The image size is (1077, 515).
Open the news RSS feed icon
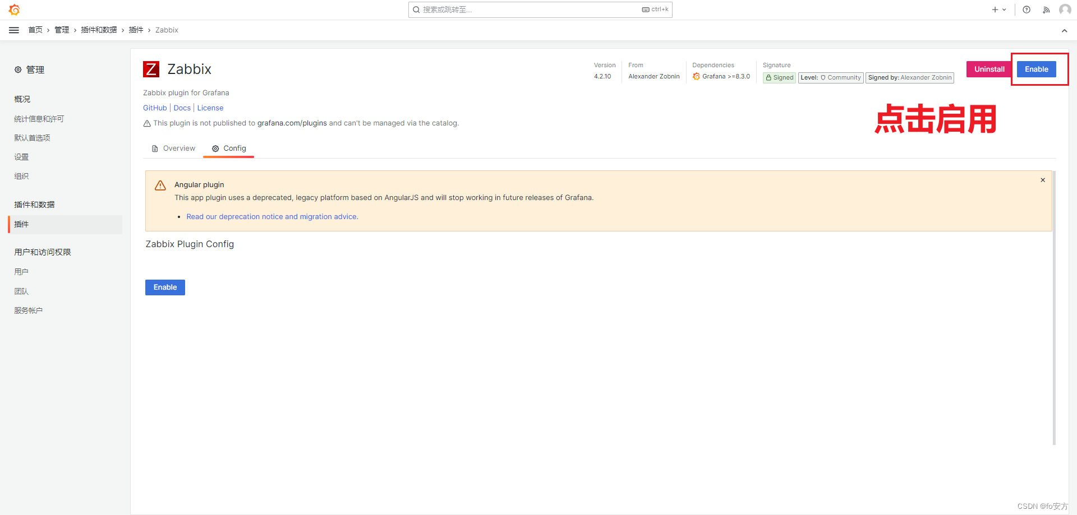click(x=1046, y=10)
